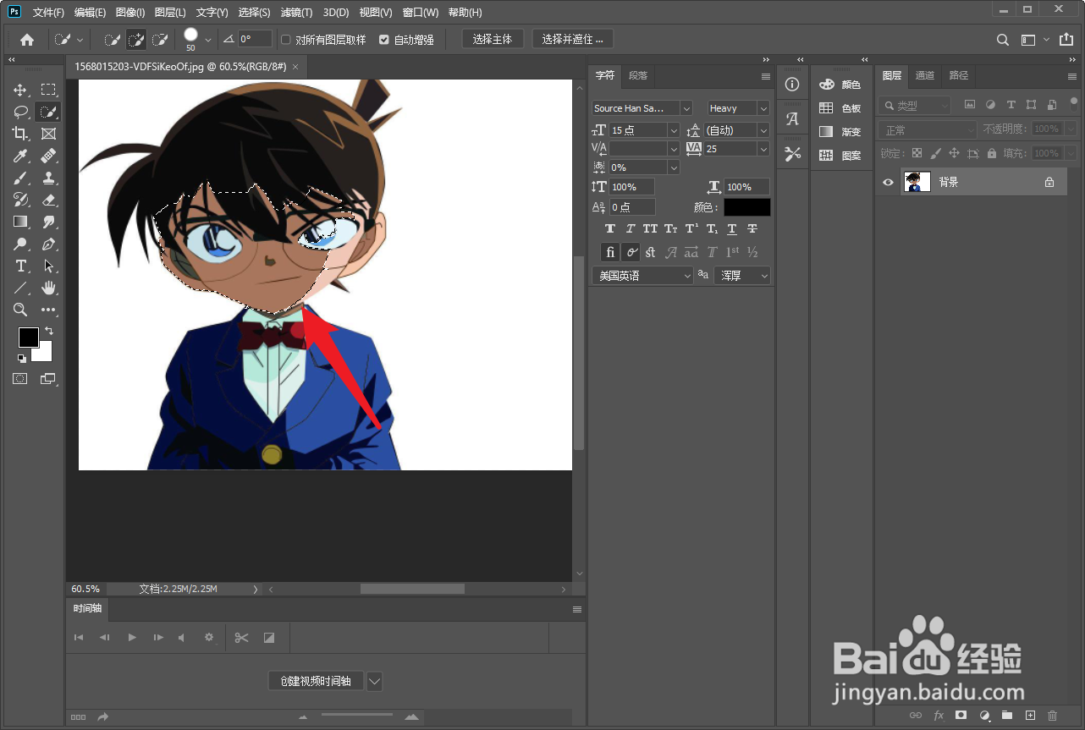The image size is (1085, 730).
Task: Open the 渐变 panel button
Action: pyautogui.click(x=840, y=132)
